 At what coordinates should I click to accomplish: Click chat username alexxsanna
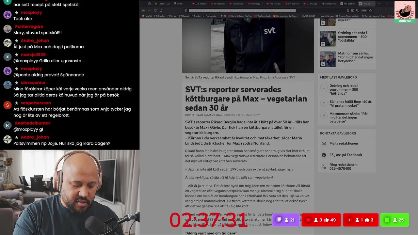point(33,83)
